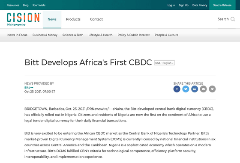This screenshot has width=240, height=163.
Task: Click the date Oct 25, 2021, 07:00 ET
Action: pos(39,92)
